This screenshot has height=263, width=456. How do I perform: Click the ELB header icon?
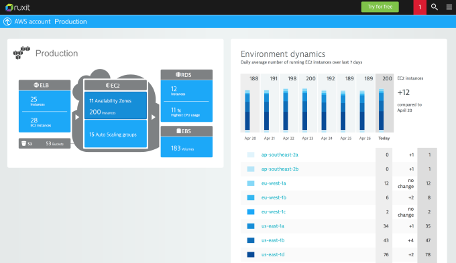[x=36, y=85]
